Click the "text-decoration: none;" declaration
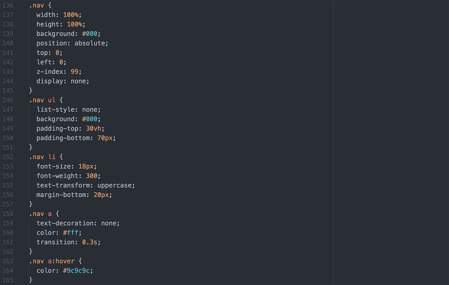The width and height of the screenshot is (449, 285). [78, 223]
